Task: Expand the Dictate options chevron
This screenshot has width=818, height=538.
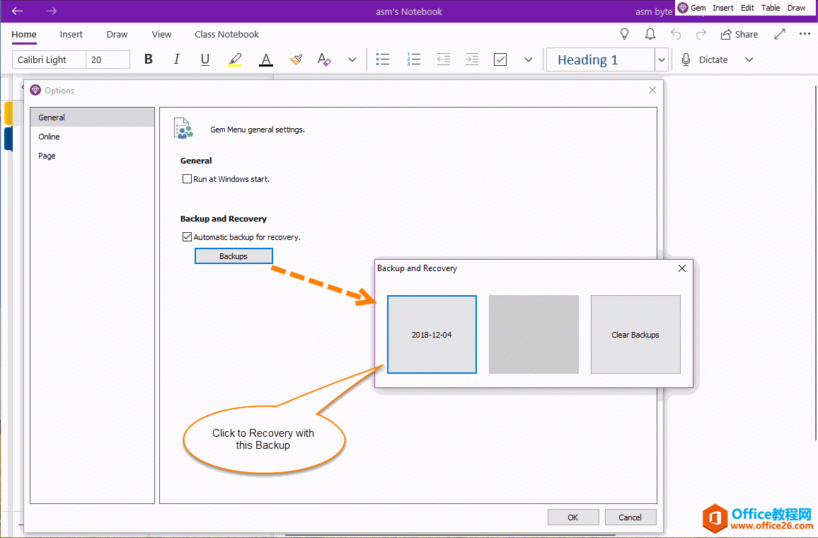Action: [749, 59]
